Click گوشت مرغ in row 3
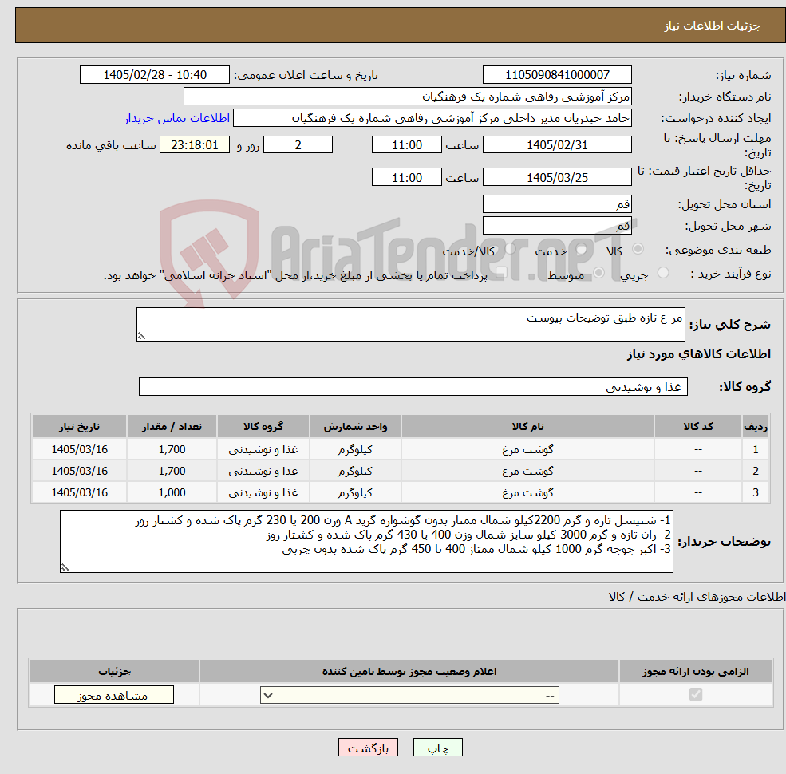The image size is (786, 774). (x=527, y=493)
